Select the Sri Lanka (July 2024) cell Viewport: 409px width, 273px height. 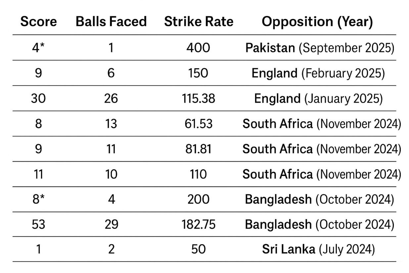tap(318, 249)
